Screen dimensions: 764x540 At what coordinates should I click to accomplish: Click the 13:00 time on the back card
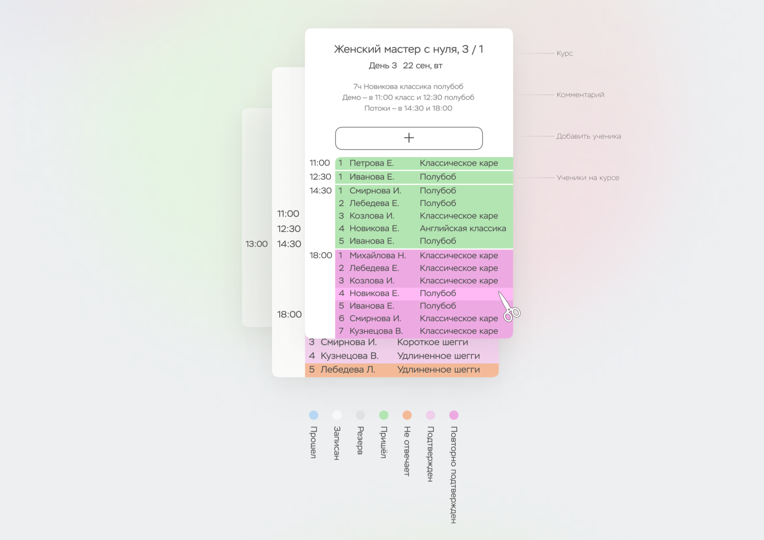click(256, 244)
